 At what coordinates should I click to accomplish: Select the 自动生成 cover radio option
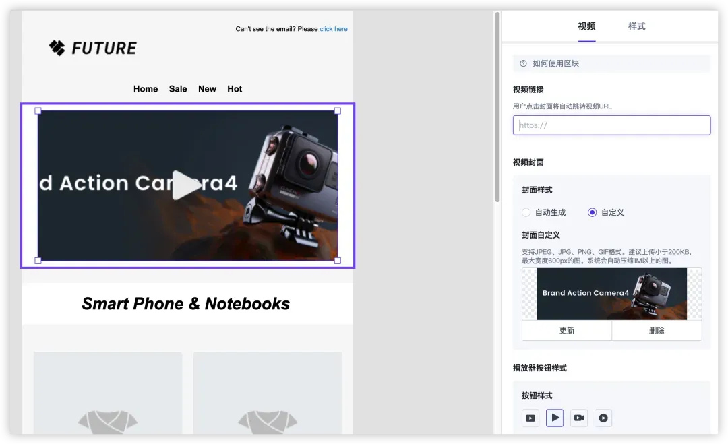(526, 212)
